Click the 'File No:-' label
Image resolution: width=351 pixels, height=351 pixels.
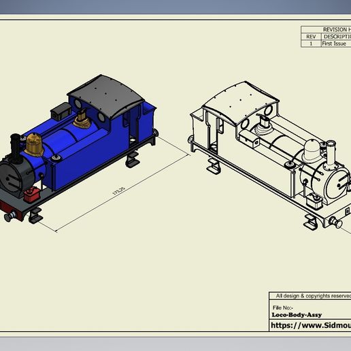click(283, 307)
